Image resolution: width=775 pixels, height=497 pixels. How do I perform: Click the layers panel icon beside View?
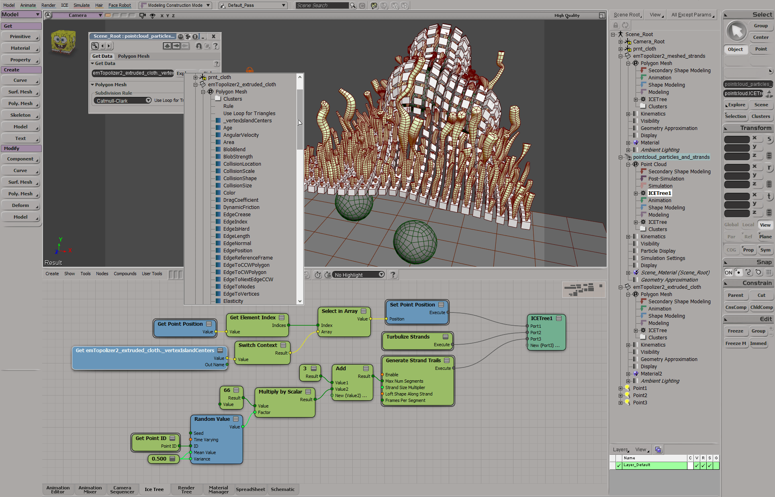[x=658, y=450]
